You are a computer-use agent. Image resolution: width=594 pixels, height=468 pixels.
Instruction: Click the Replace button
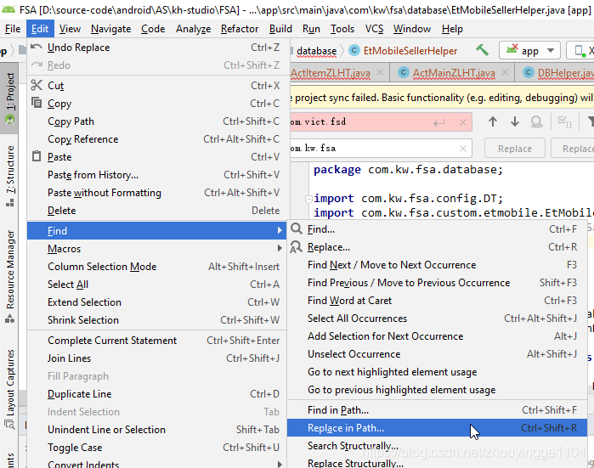(514, 149)
